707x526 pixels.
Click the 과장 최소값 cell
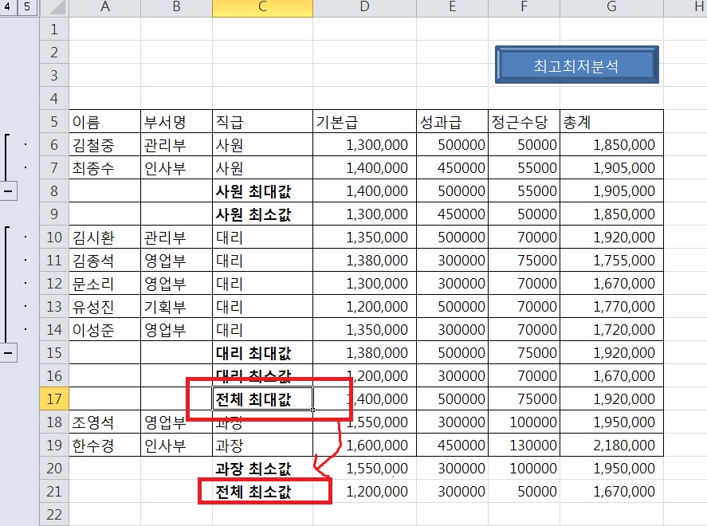[x=262, y=469]
